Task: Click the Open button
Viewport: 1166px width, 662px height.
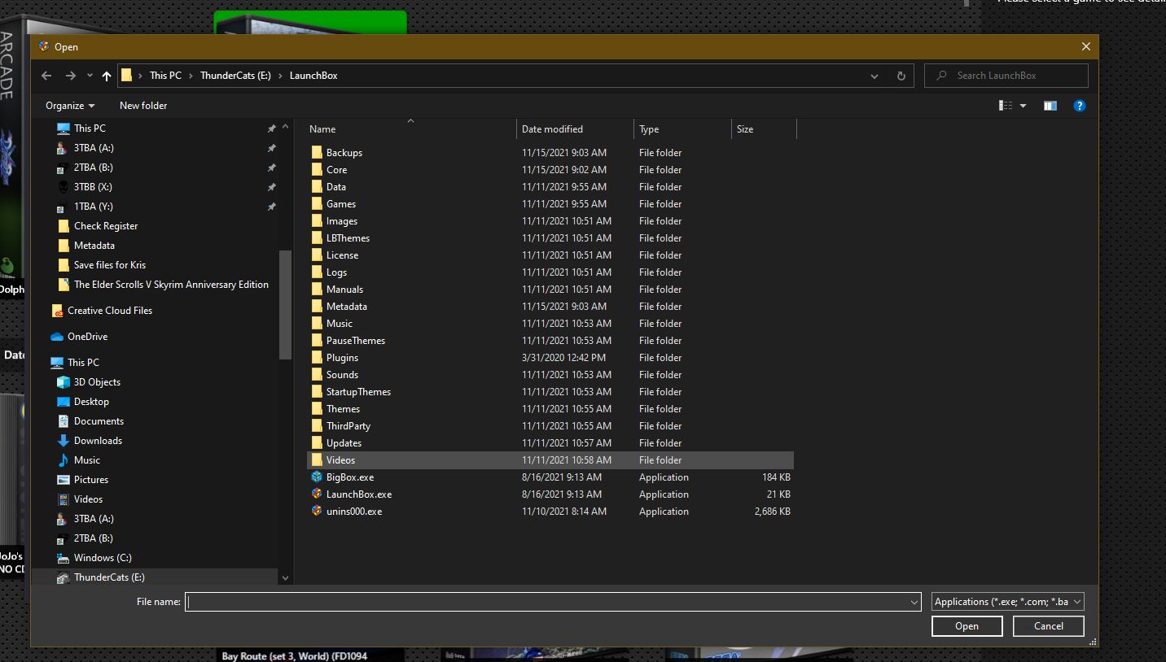Action: tap(967, 626)
